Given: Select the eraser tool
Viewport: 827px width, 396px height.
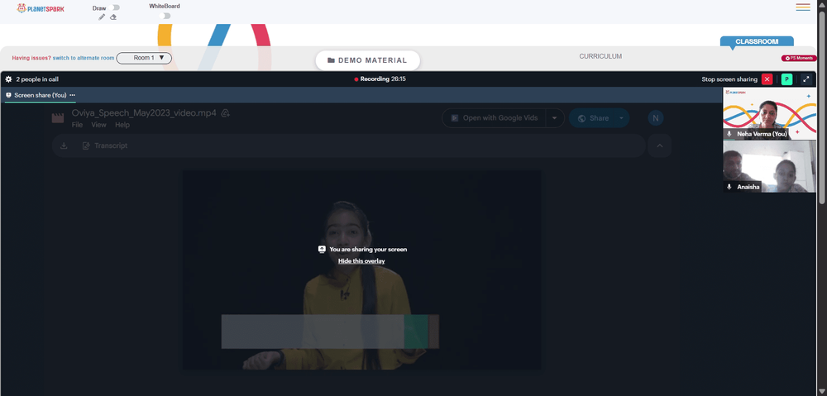Looking at the screenshot, I should (112, 17).
